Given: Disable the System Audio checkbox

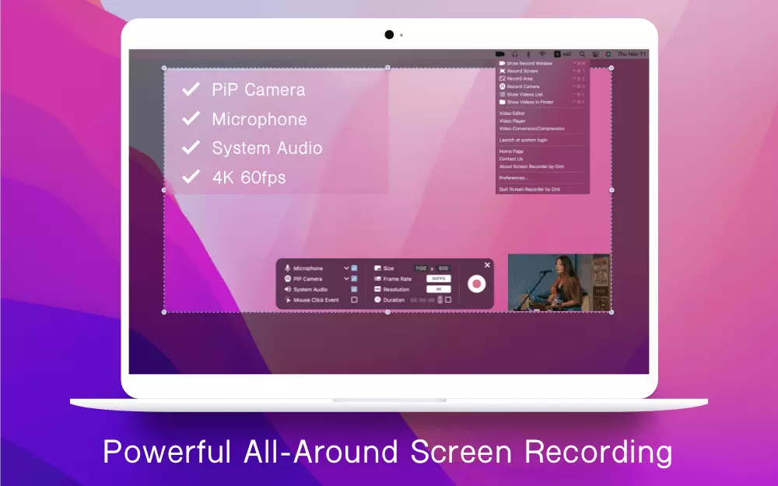Looking at the screenshot, I should (x=353, y=288).
